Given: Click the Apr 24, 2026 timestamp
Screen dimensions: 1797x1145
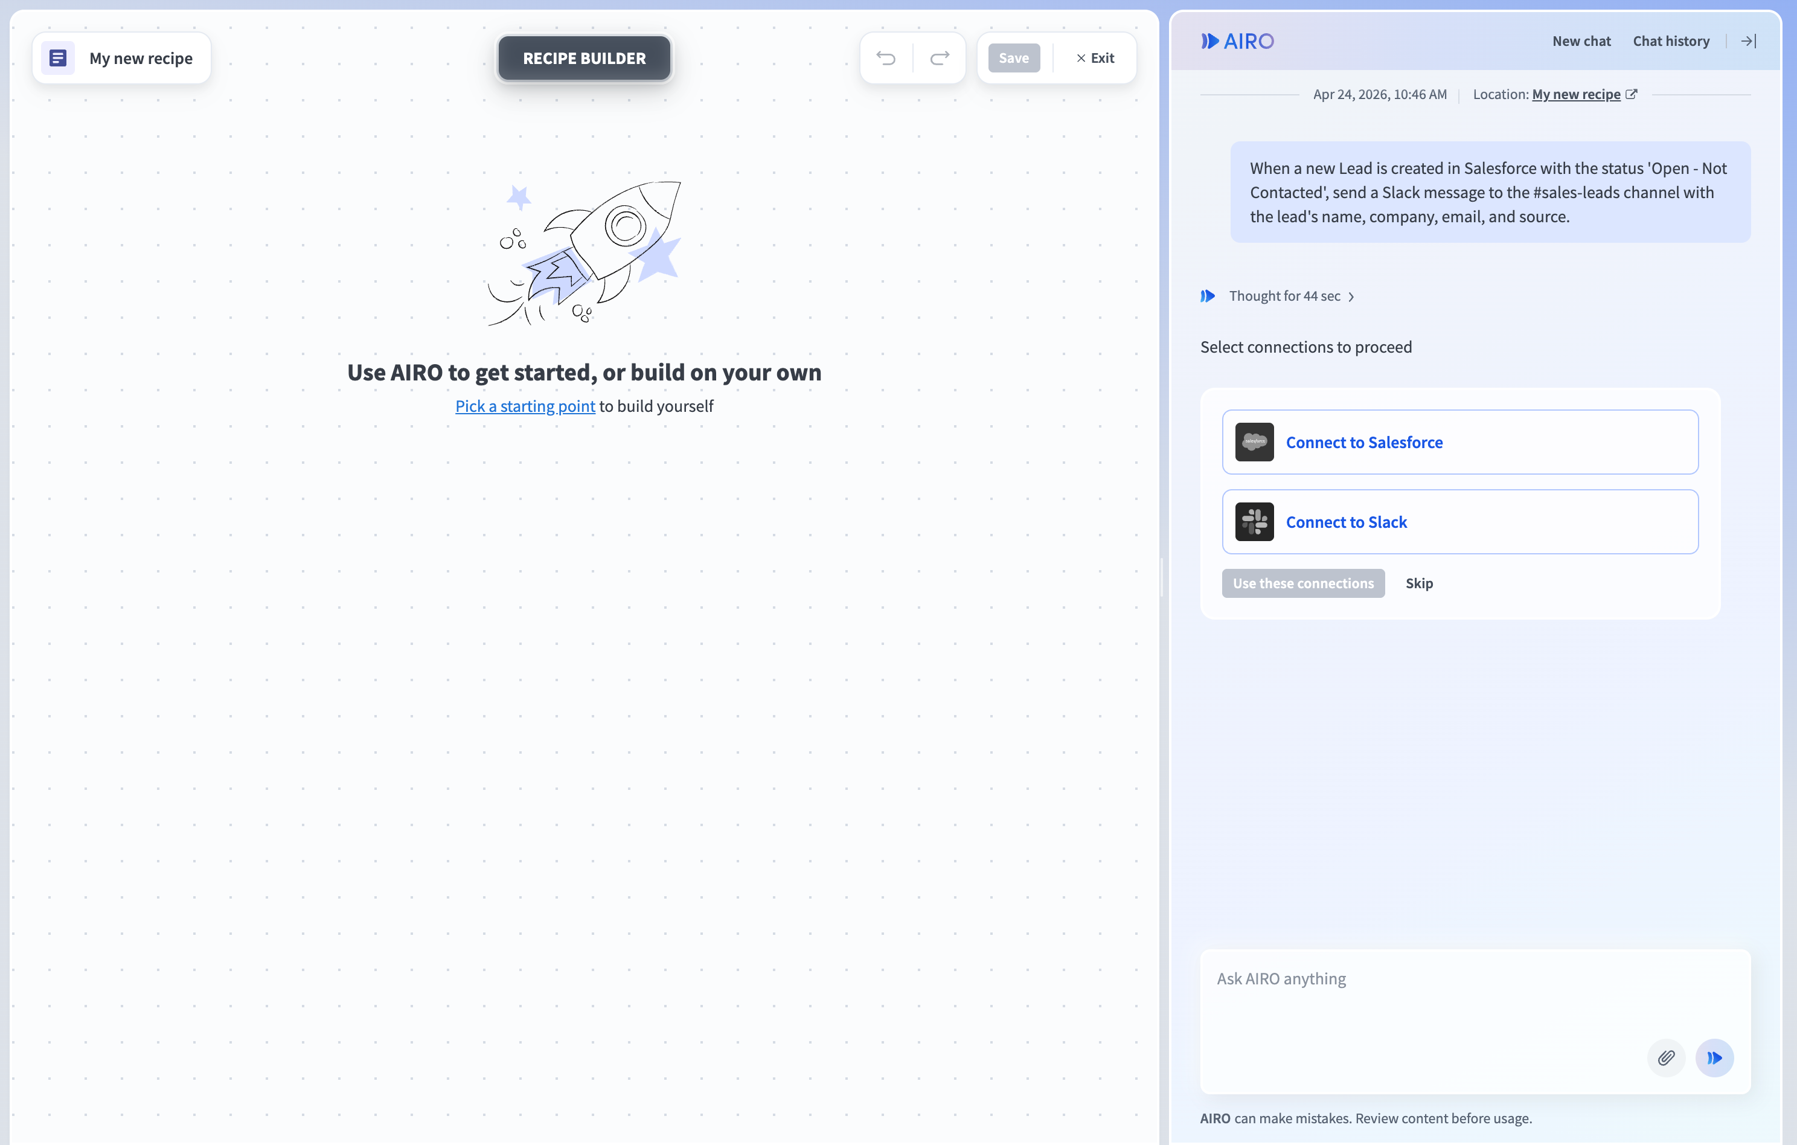Looking at the screenshot, I should 1380,94.
